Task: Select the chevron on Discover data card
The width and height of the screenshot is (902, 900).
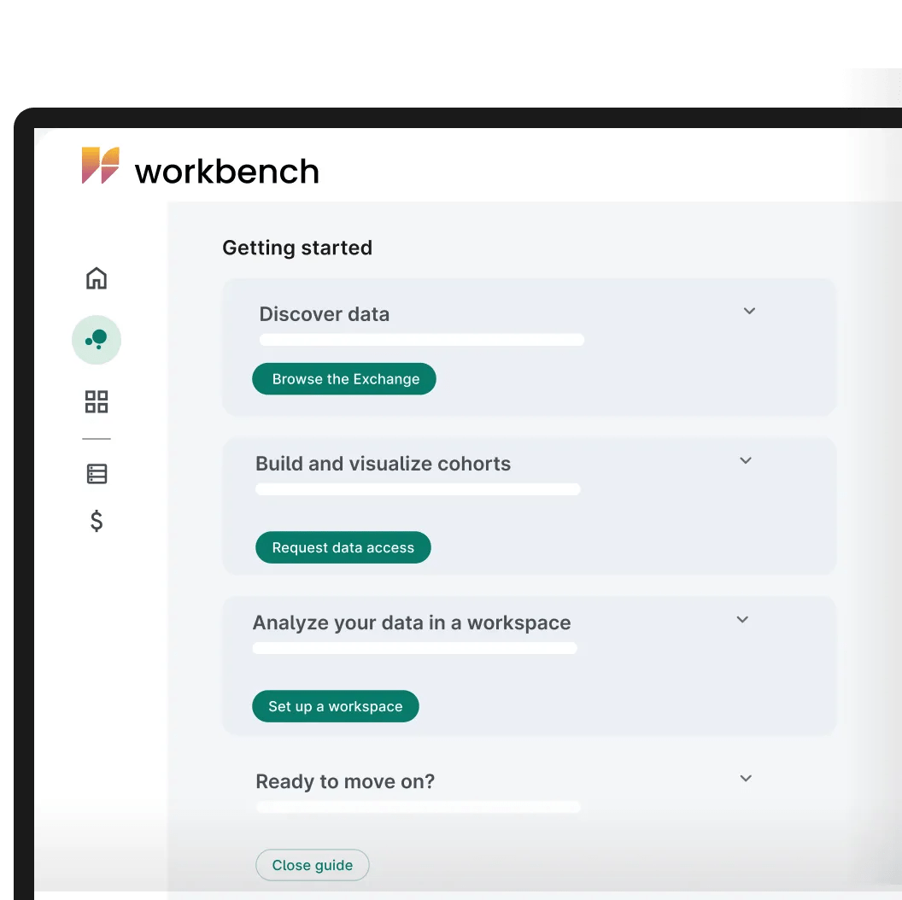Action: tap(749, 311)
